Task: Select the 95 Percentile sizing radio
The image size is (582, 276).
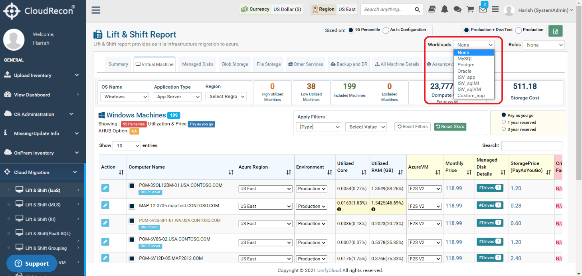Action: (x=351, y=30)
